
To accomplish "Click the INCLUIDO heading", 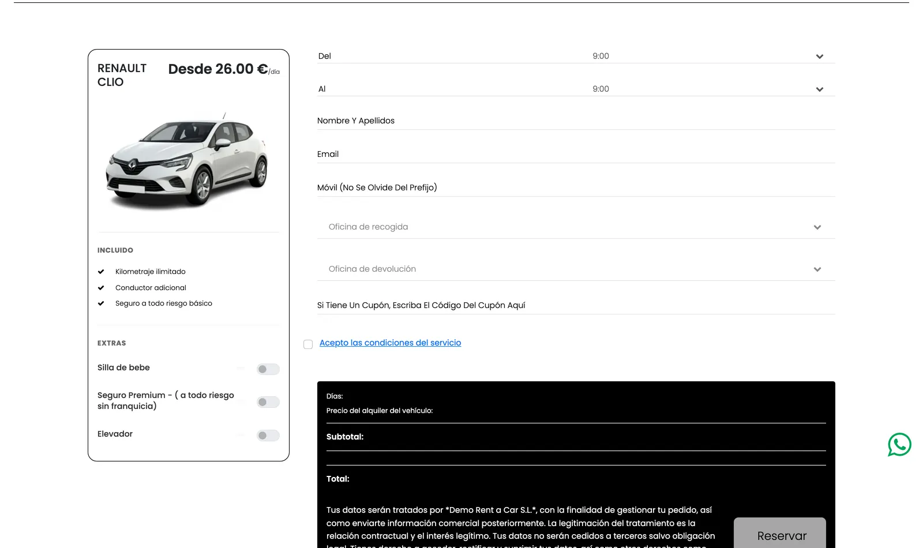I will coord(115,250).
